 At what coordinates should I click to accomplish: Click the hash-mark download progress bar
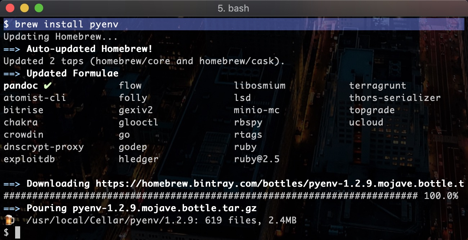pos(211,196)
